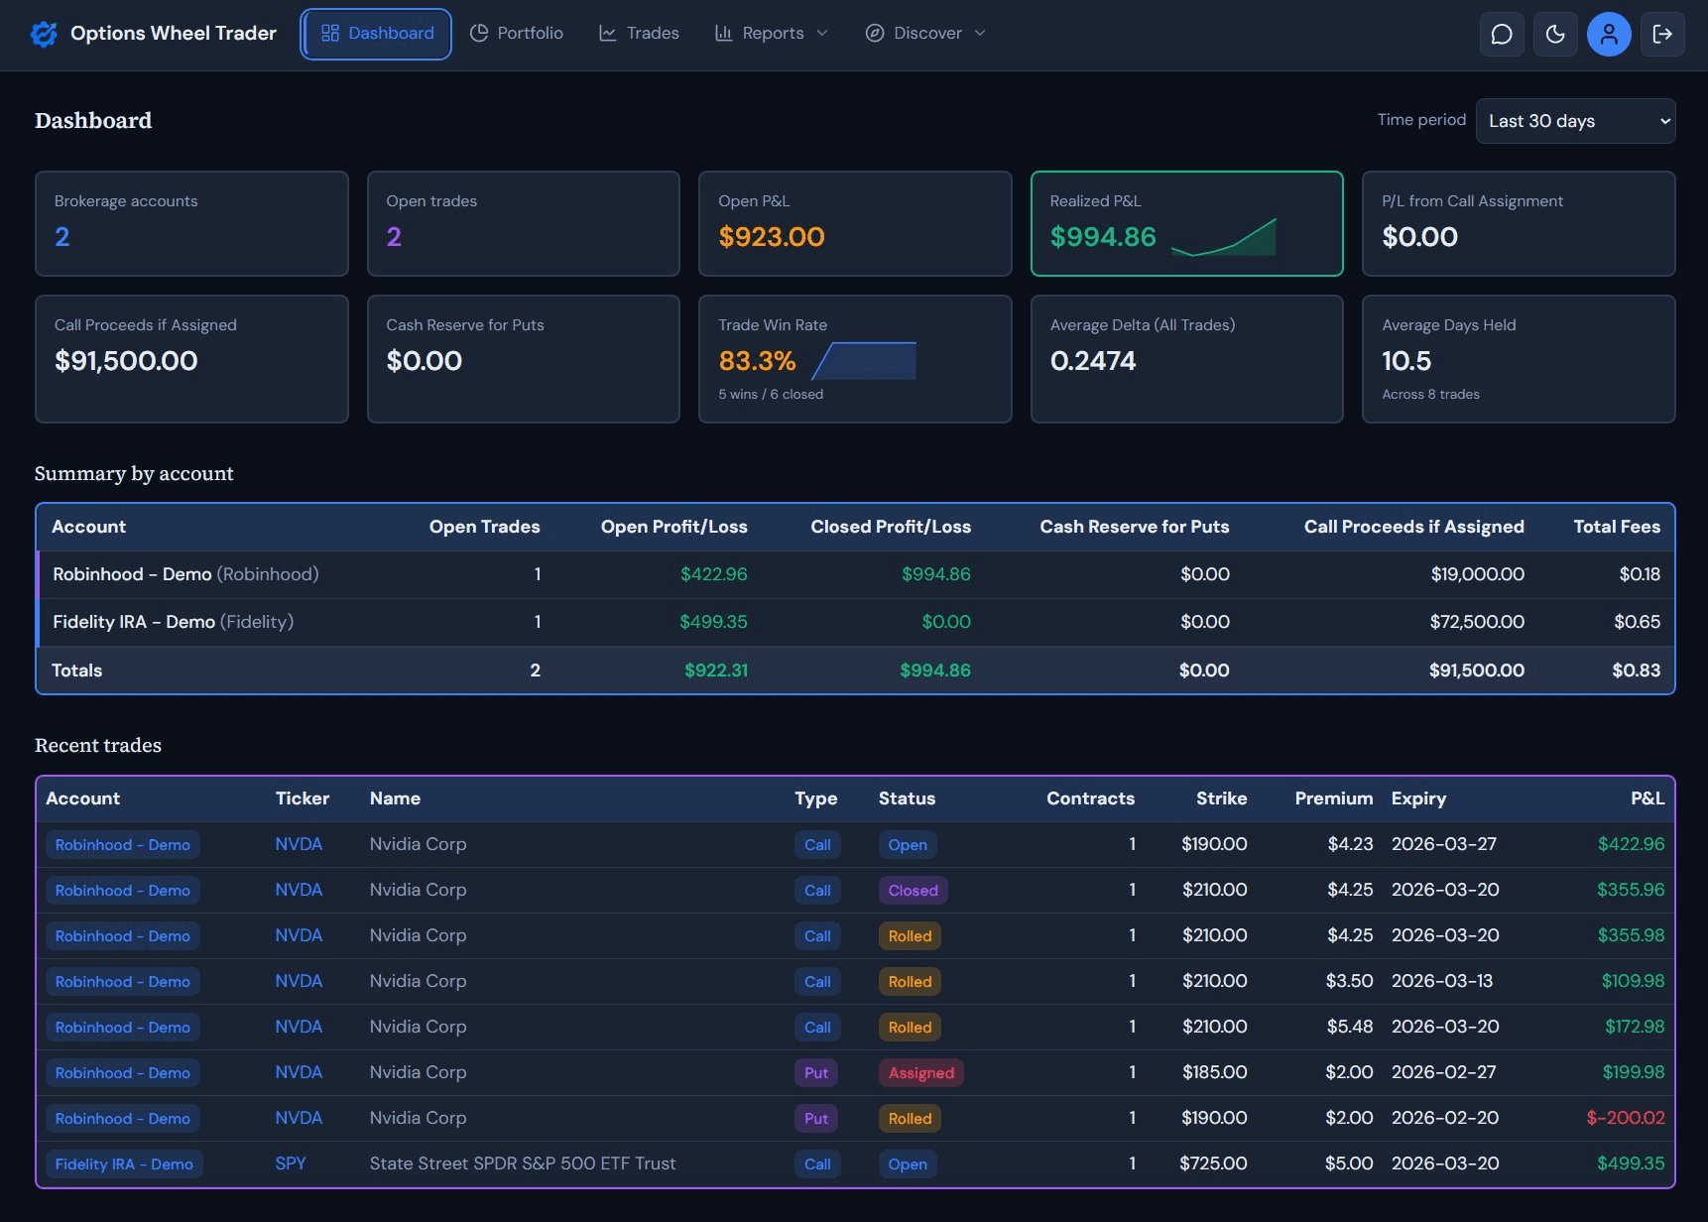1708x1222 pixels.
Task: Select the Dashboard grid icon
Action: pos(330,33)
